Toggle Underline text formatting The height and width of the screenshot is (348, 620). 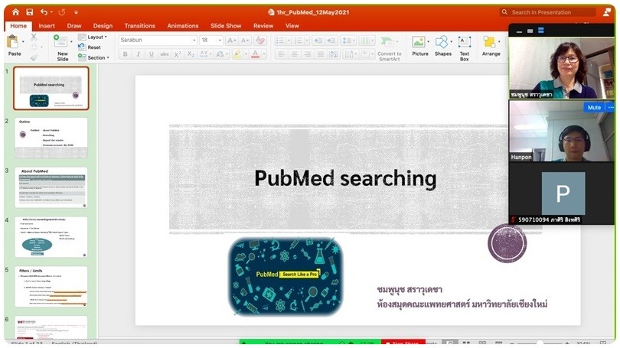point(152,54)
